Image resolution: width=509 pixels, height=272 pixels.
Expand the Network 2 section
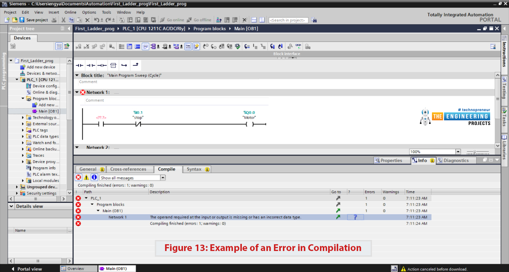[77, 147]
